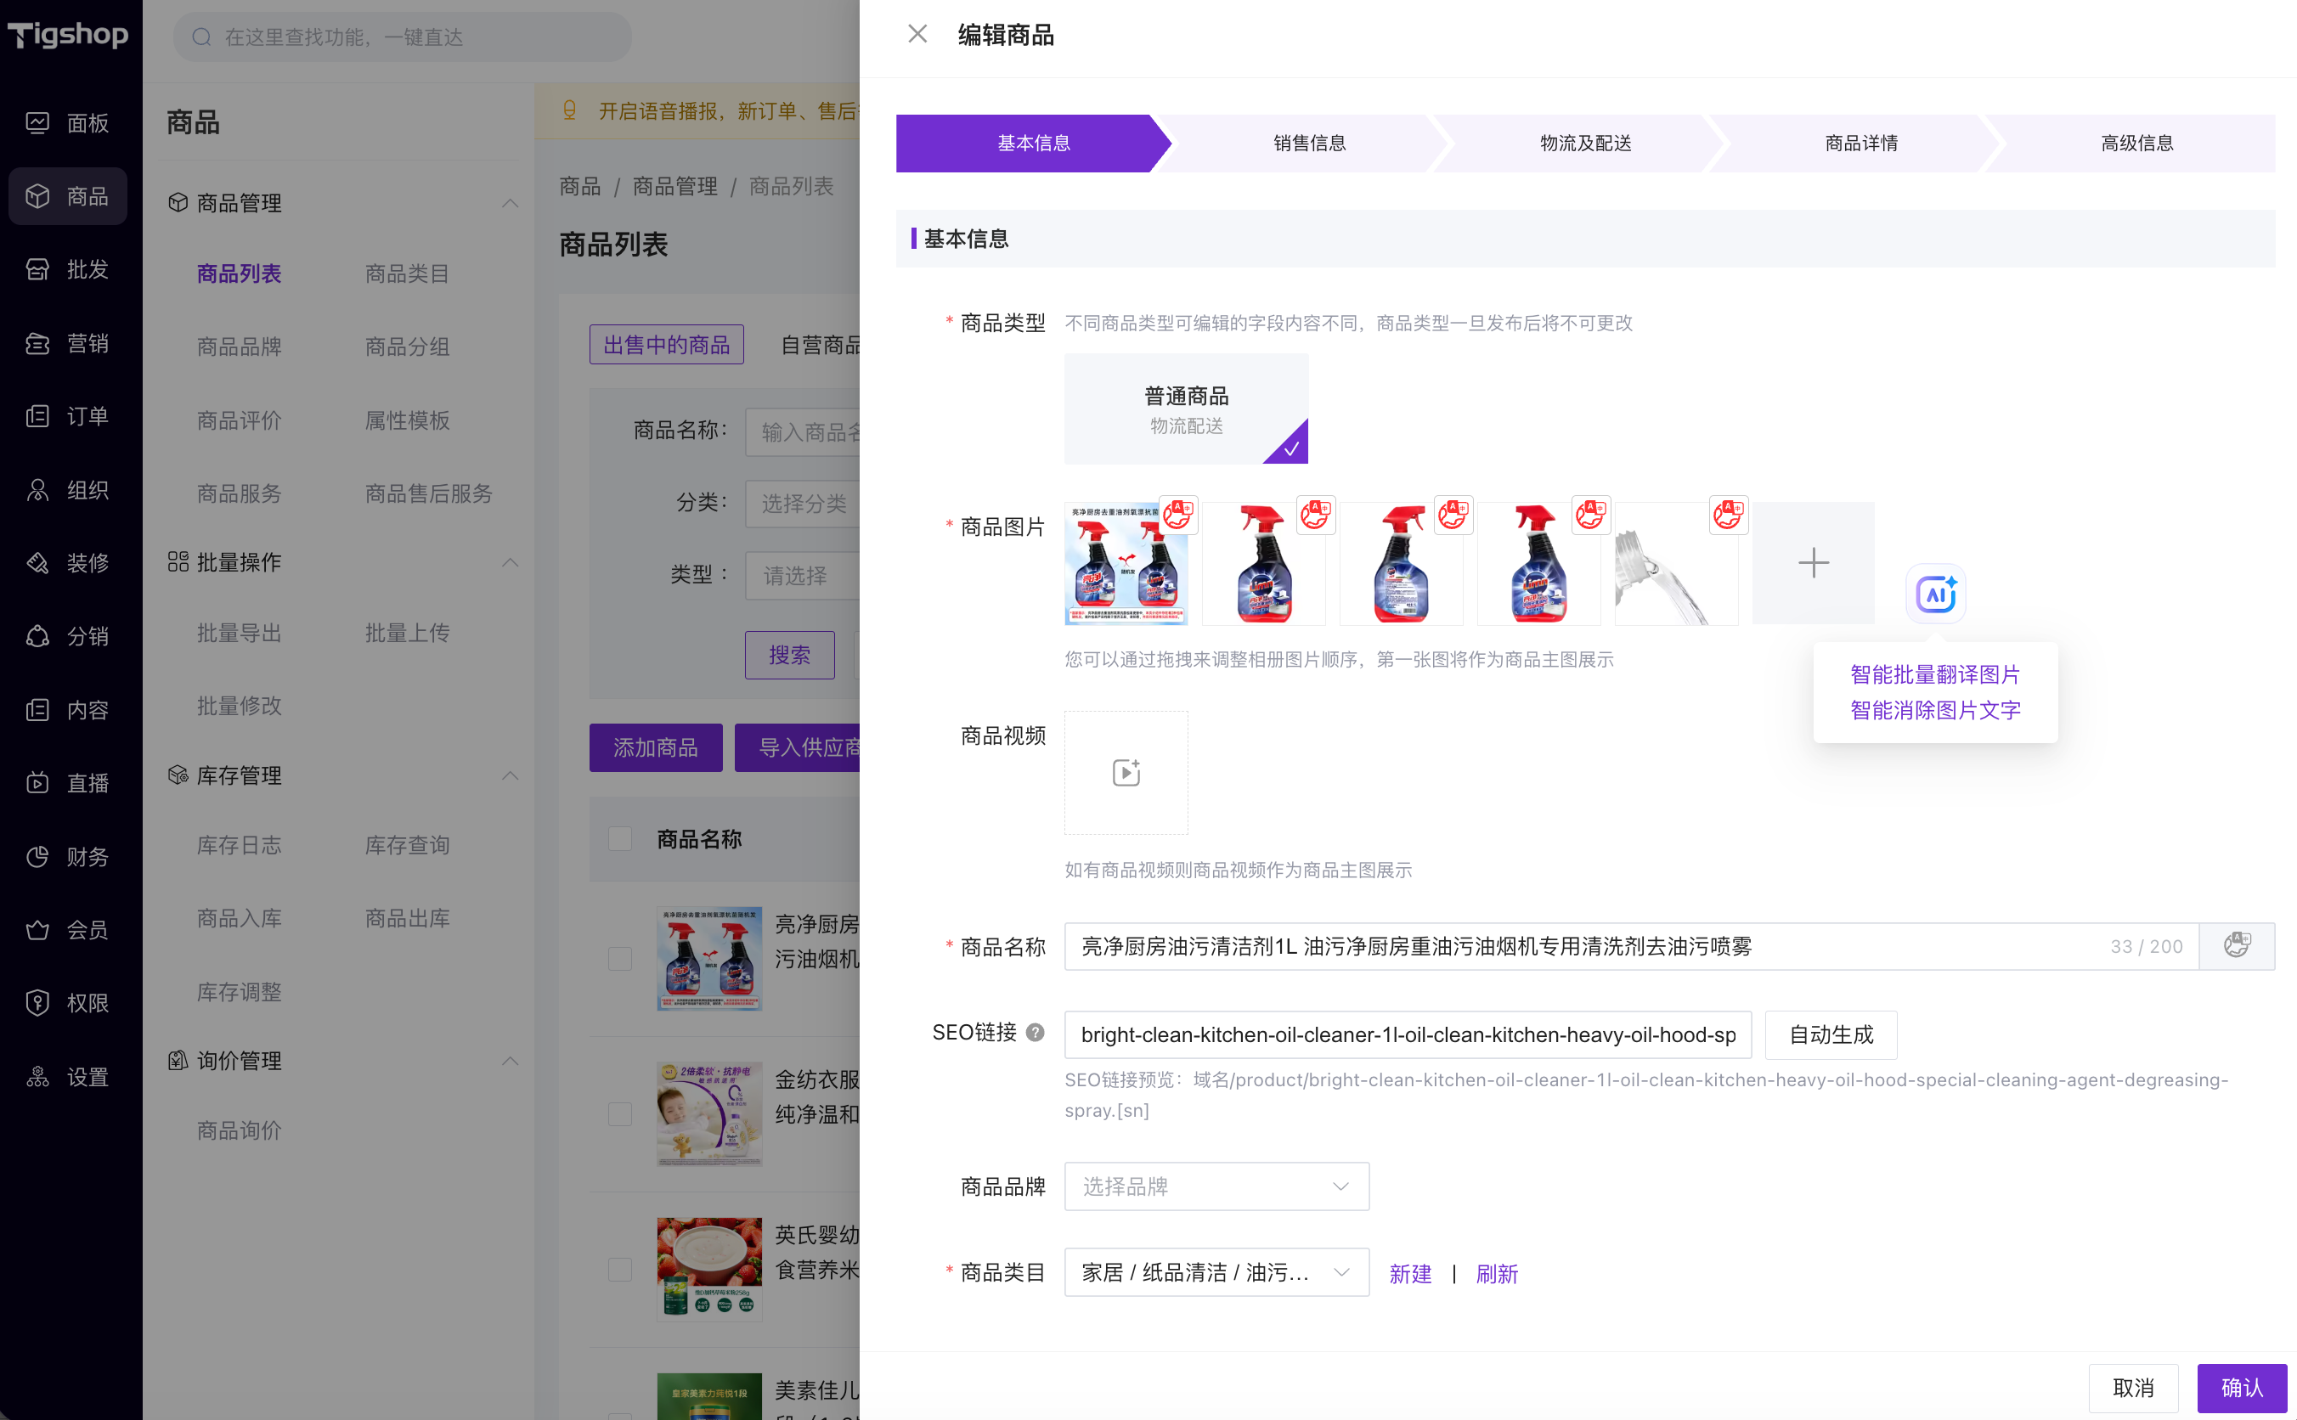Click translate icon on fourth product image
This screenshot has width=2297, height=1420.
click(x=1591, y=515)
